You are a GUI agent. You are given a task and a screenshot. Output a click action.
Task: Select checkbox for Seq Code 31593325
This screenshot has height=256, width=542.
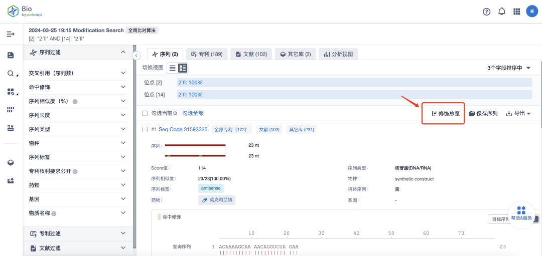coord(145,129)
